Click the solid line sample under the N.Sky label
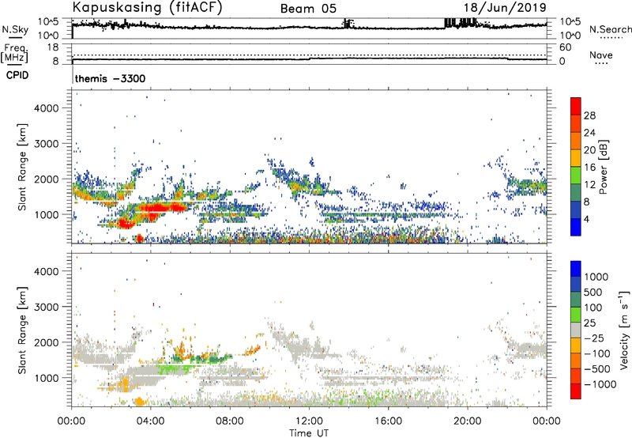Image resolution: width=632 pixels, height=438 pixels. (15, 37)
